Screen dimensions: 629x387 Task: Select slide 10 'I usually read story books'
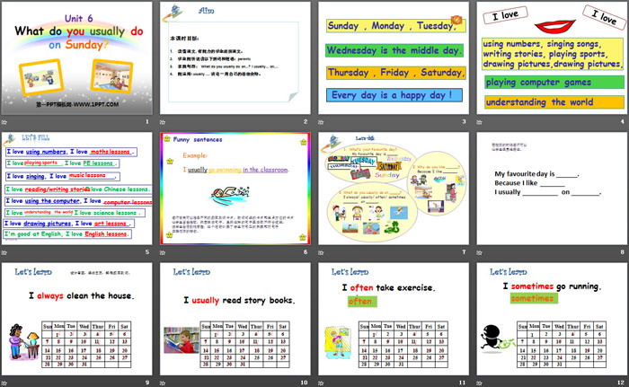click(x=235, y=319)
